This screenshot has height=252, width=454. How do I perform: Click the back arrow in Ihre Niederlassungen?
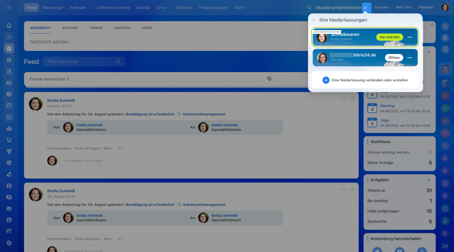(314, 20)
